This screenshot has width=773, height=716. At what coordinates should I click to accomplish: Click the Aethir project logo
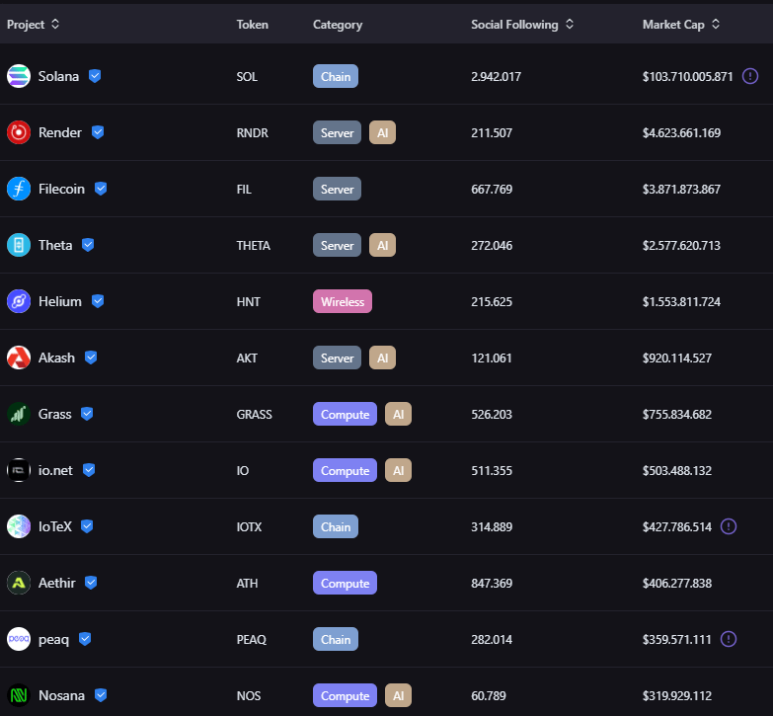[x=19, y=583]
